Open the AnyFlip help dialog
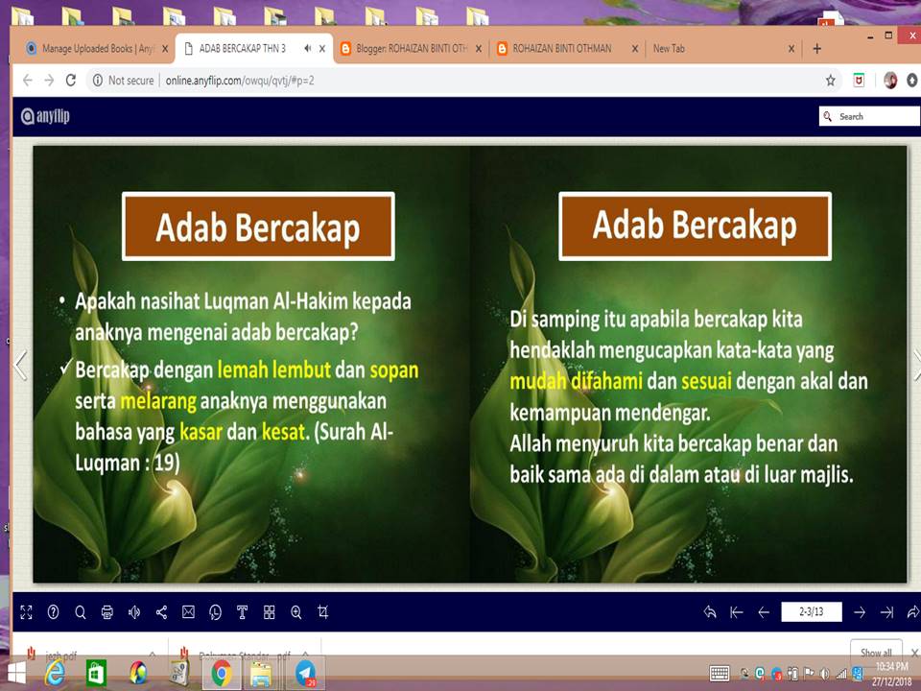921x691 pixels. pos(54,611)
